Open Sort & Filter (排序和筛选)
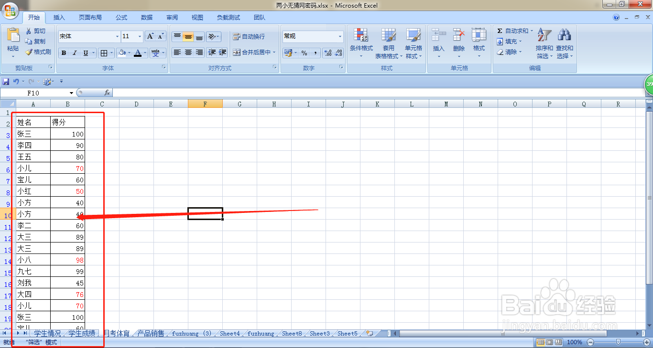Screen dimensions: 653x348 click(x=544, y=43)
